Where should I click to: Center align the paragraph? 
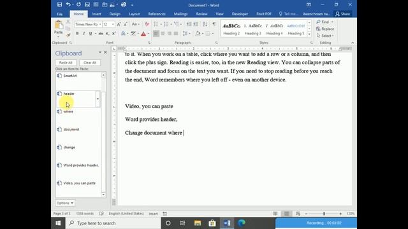[163, 34]
